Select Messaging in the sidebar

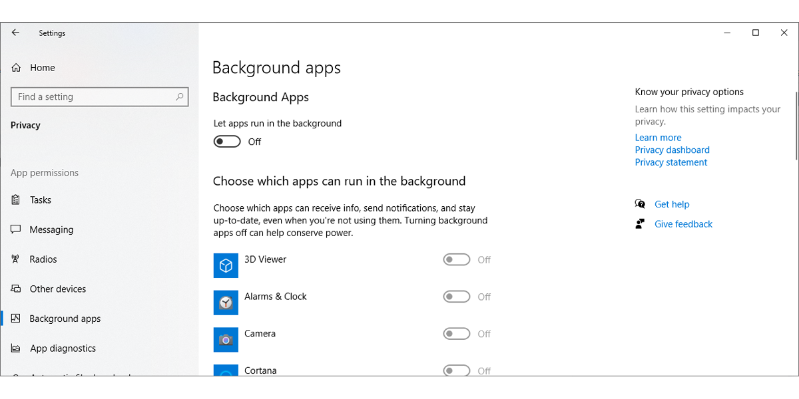click(51, 229)
